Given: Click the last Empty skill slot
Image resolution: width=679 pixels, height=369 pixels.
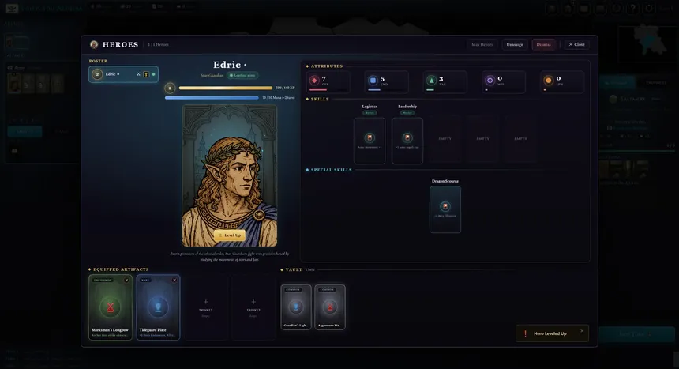Looking at the screenshot, I should (520, 139).
